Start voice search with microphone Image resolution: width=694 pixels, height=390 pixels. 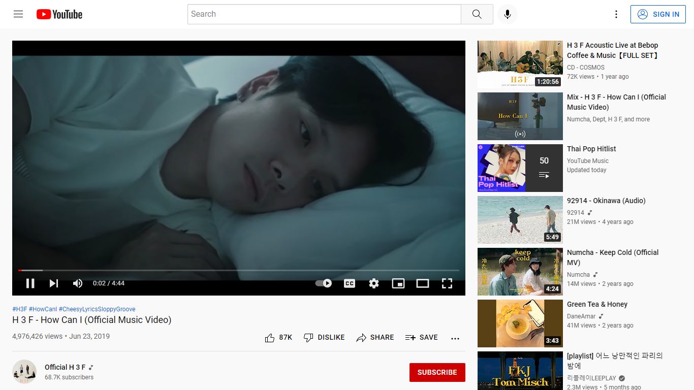(507, 14)
